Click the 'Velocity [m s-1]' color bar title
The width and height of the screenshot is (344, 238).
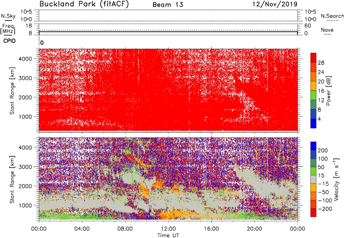point(337,179)
